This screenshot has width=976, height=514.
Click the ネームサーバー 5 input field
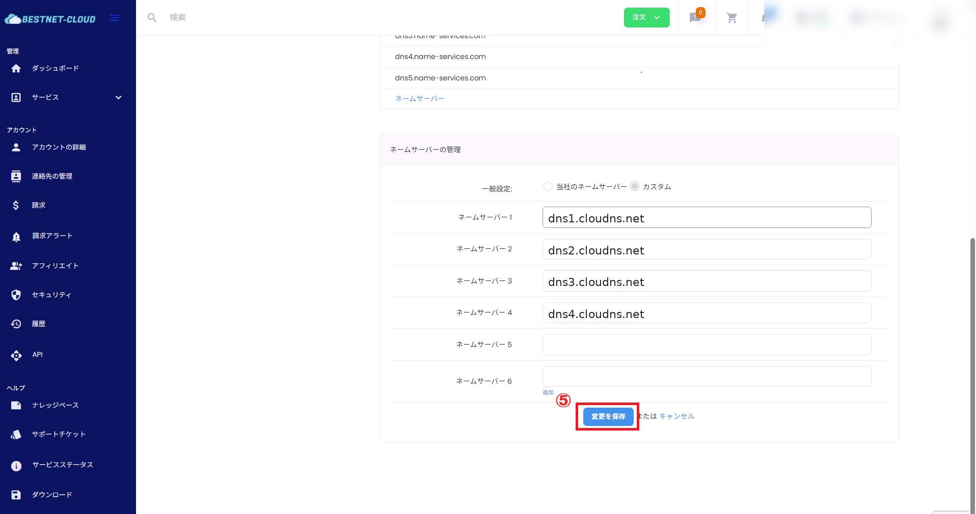(707, 345)
